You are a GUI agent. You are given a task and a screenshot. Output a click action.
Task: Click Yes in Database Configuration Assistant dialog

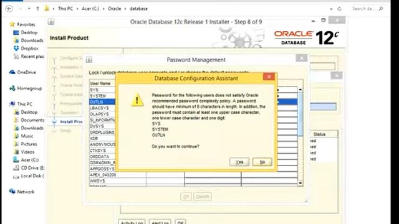click(239, 162)
